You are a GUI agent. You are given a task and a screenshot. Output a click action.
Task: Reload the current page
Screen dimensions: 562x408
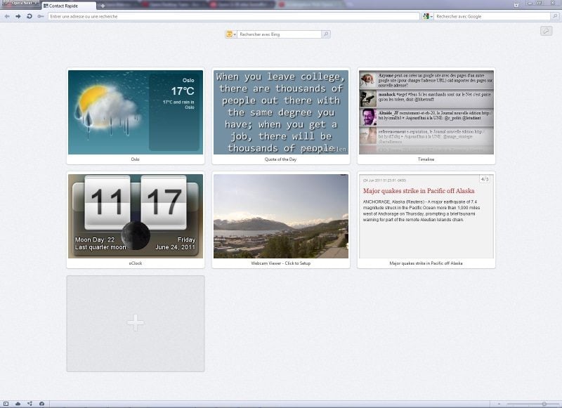coord(30,16)
